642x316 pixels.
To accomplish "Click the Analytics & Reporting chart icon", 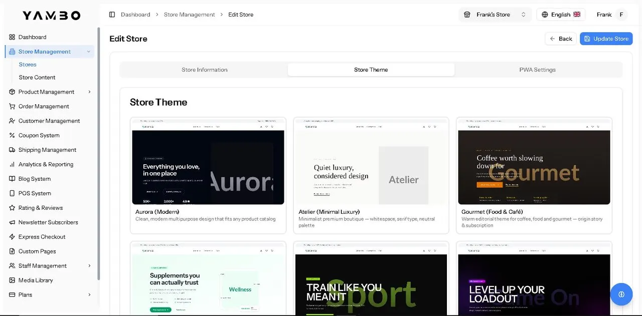I will 12,164.
